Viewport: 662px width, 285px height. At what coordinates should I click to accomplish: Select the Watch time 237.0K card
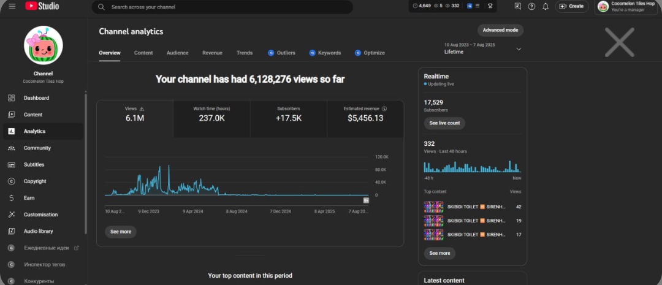point(212,119)
